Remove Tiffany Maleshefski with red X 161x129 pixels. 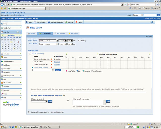[52, 64]
